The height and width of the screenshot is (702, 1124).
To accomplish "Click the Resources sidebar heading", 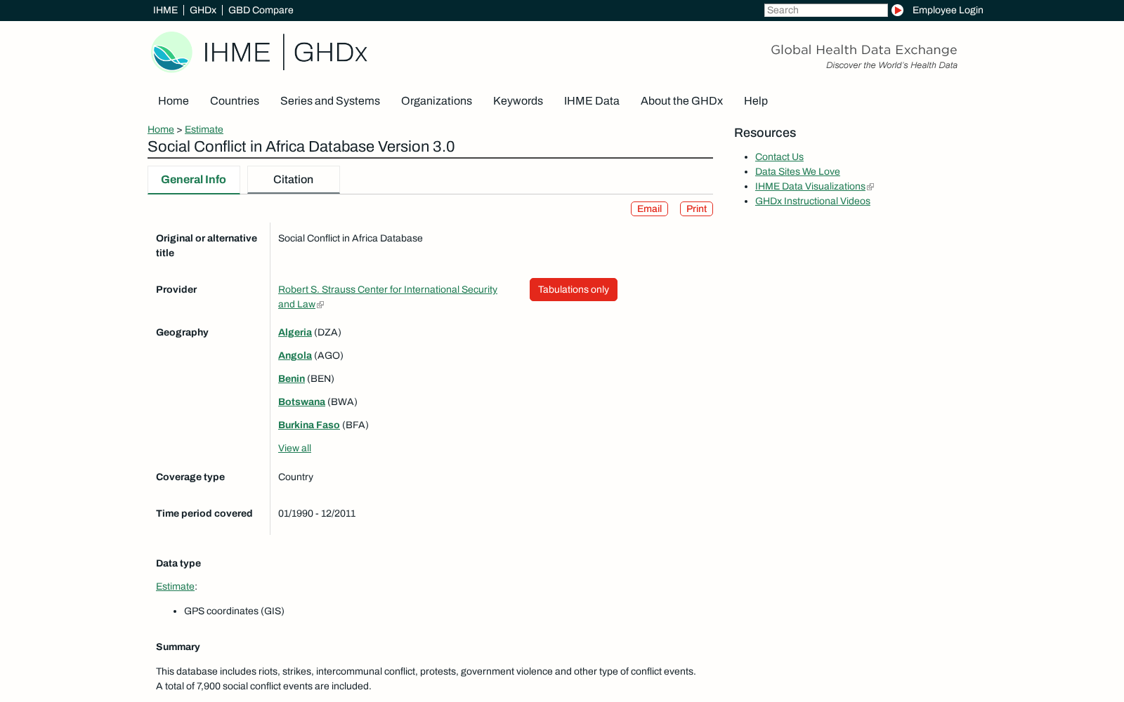I will click(x=765, y=133).
